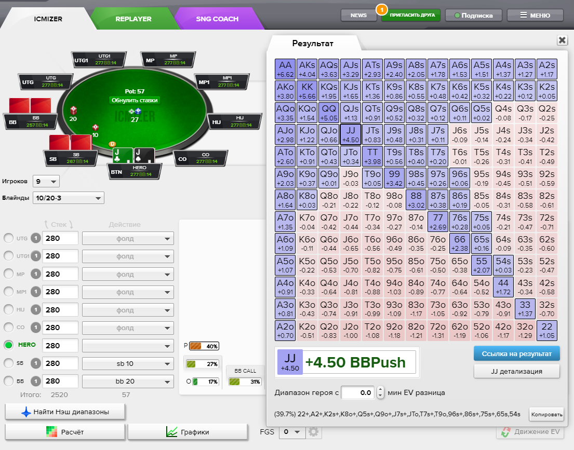
Task: Click the NEWS button
Action: tap(358, 16)
